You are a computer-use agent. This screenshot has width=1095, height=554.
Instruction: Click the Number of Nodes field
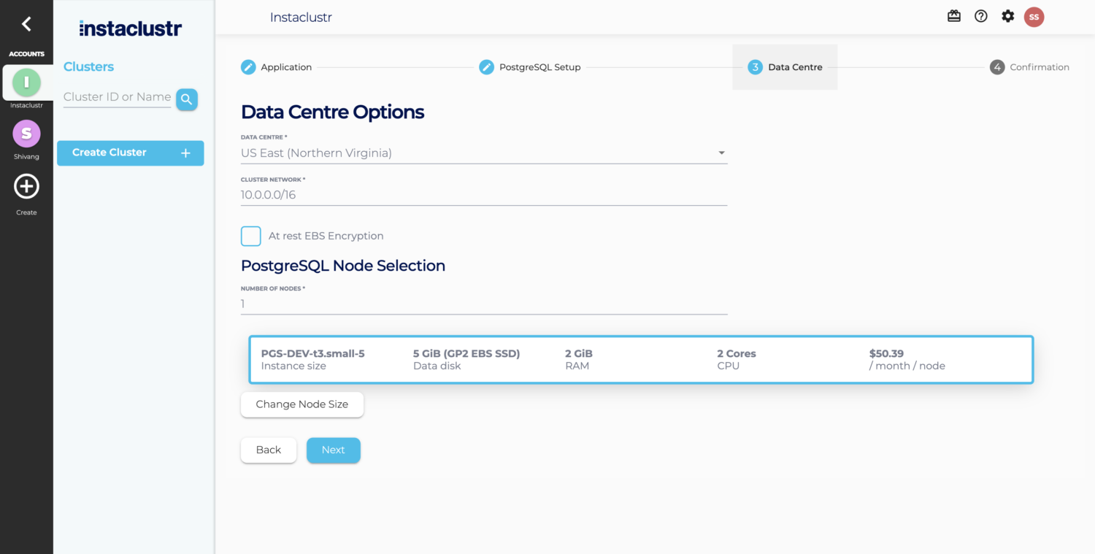(x=483, y=303)
